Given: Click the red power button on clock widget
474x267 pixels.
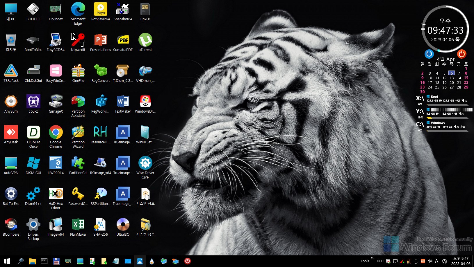Looking at the screenshot, I should (461, 54).
